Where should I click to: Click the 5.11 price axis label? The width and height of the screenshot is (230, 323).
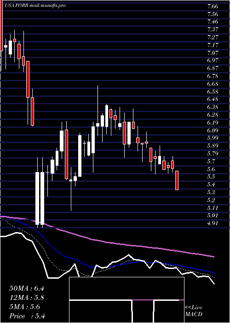tap(213, 208)
